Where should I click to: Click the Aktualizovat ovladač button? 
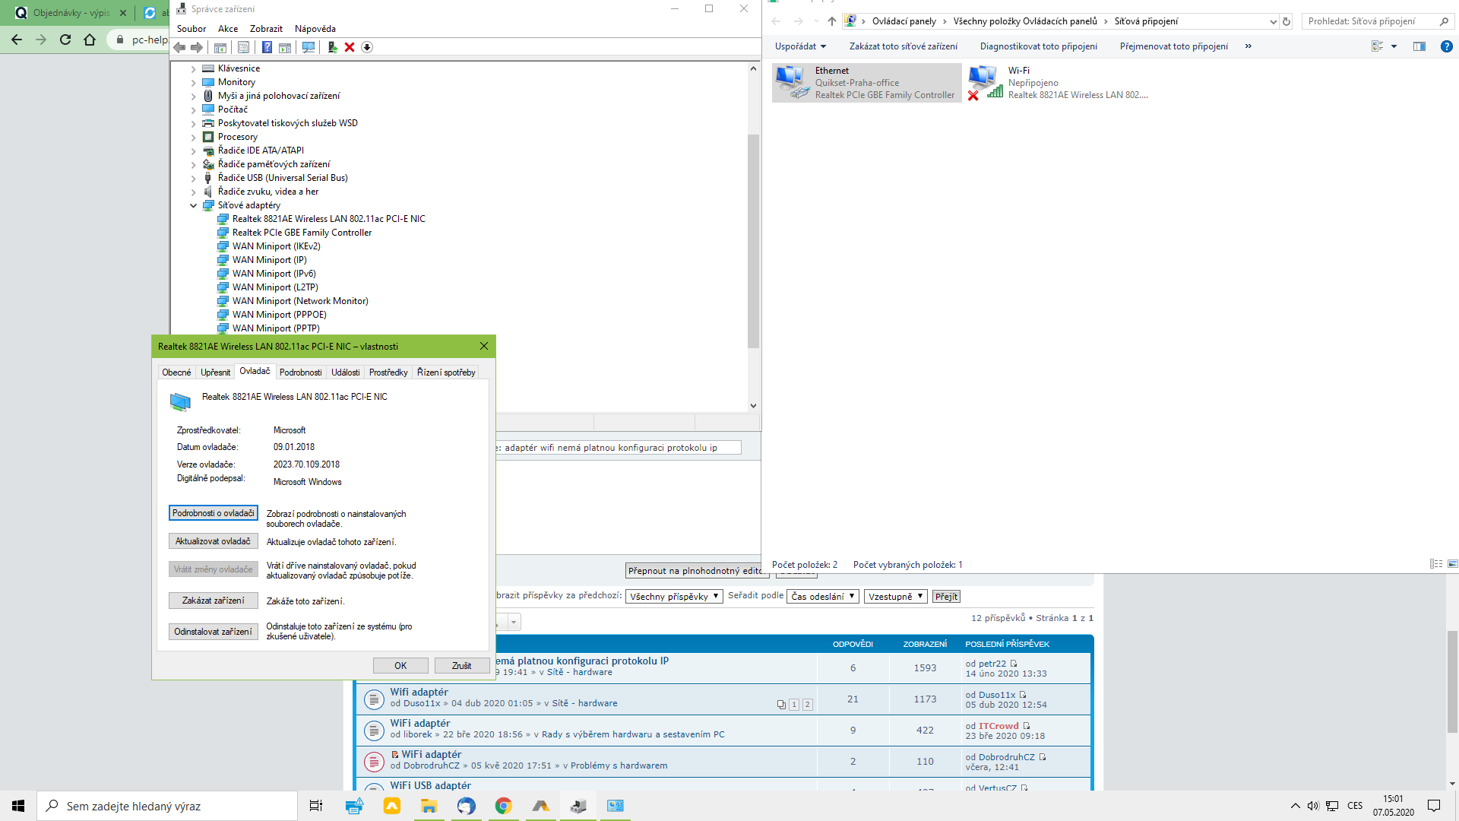(213, 541)
